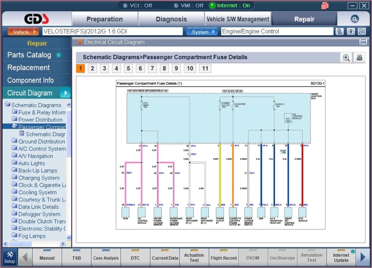Switch to the Diagnosis tab
The height and width of the screenshot is (268, 372).
171,19
